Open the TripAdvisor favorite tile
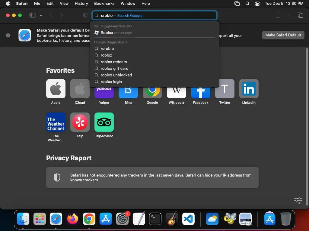Viewport: 309px width, 231px height. pyautogui.click(x=104, y=122)
